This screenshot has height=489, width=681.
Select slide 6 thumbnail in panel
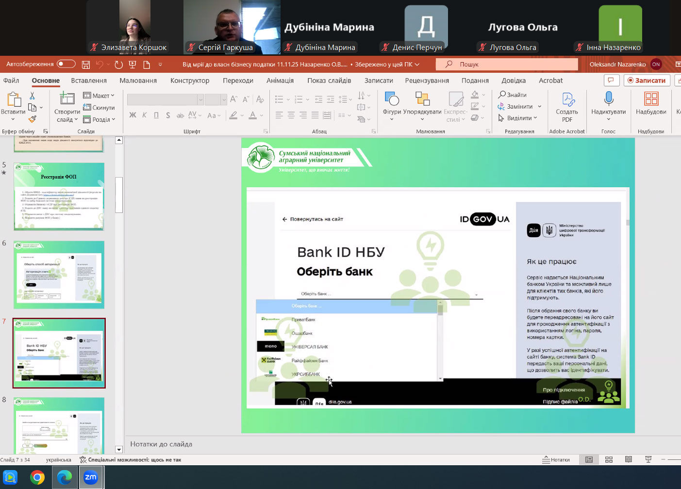[x=59, y=275]
